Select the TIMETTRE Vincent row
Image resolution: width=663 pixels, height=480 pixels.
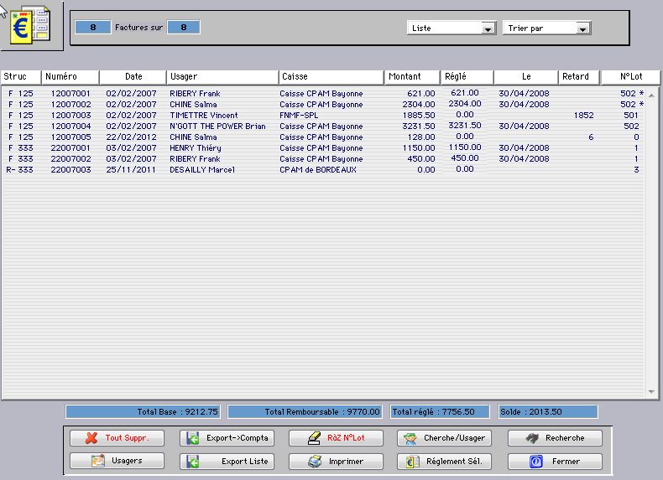click(x=323, y=116)
